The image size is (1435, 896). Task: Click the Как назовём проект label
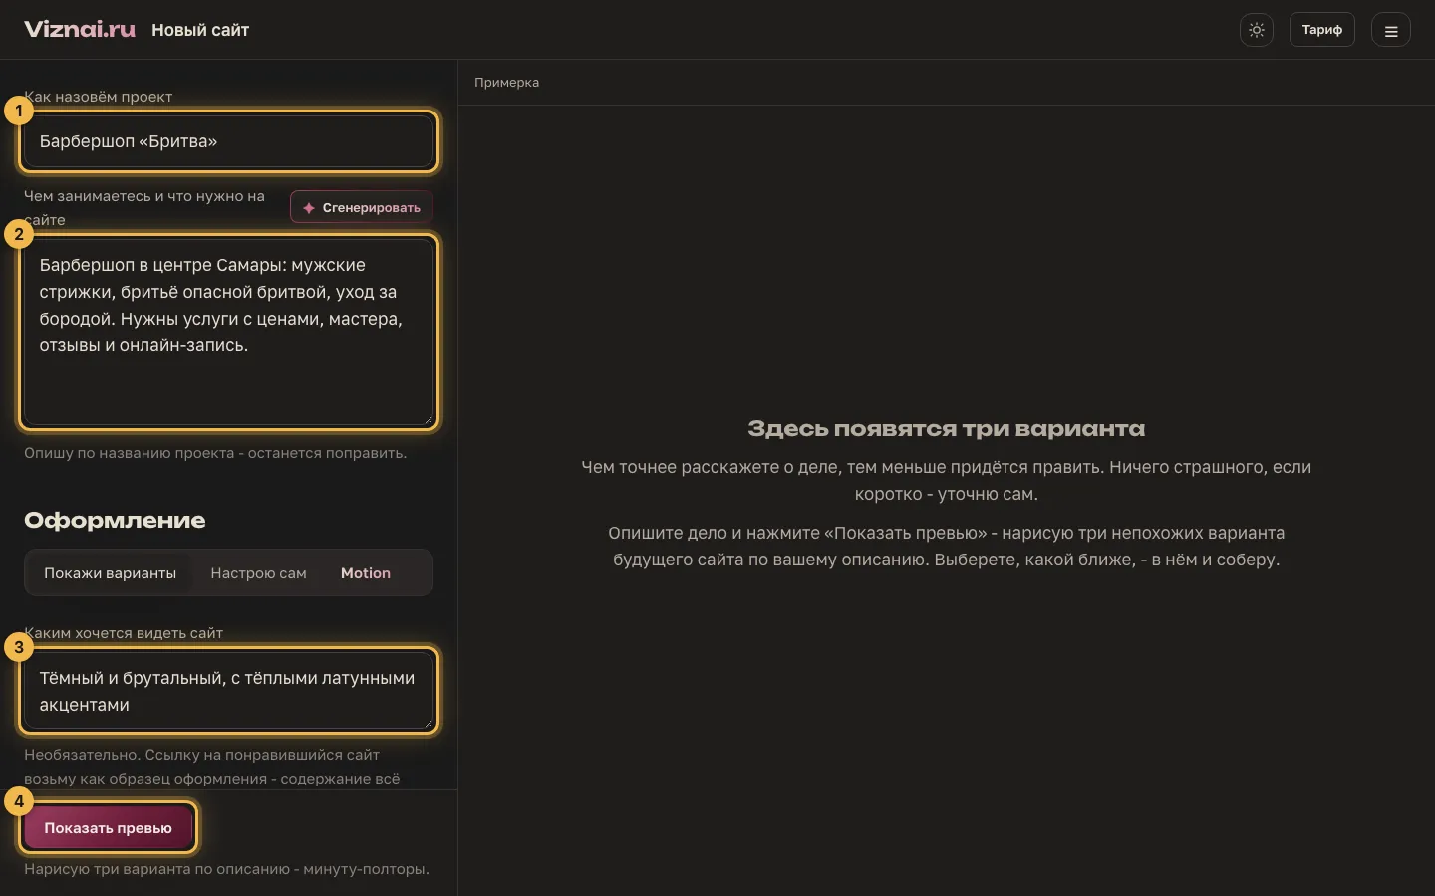tap(99, 97)
